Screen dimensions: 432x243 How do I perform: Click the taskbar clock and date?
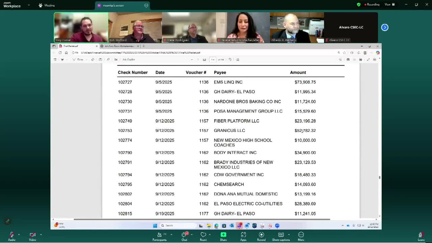373,225
